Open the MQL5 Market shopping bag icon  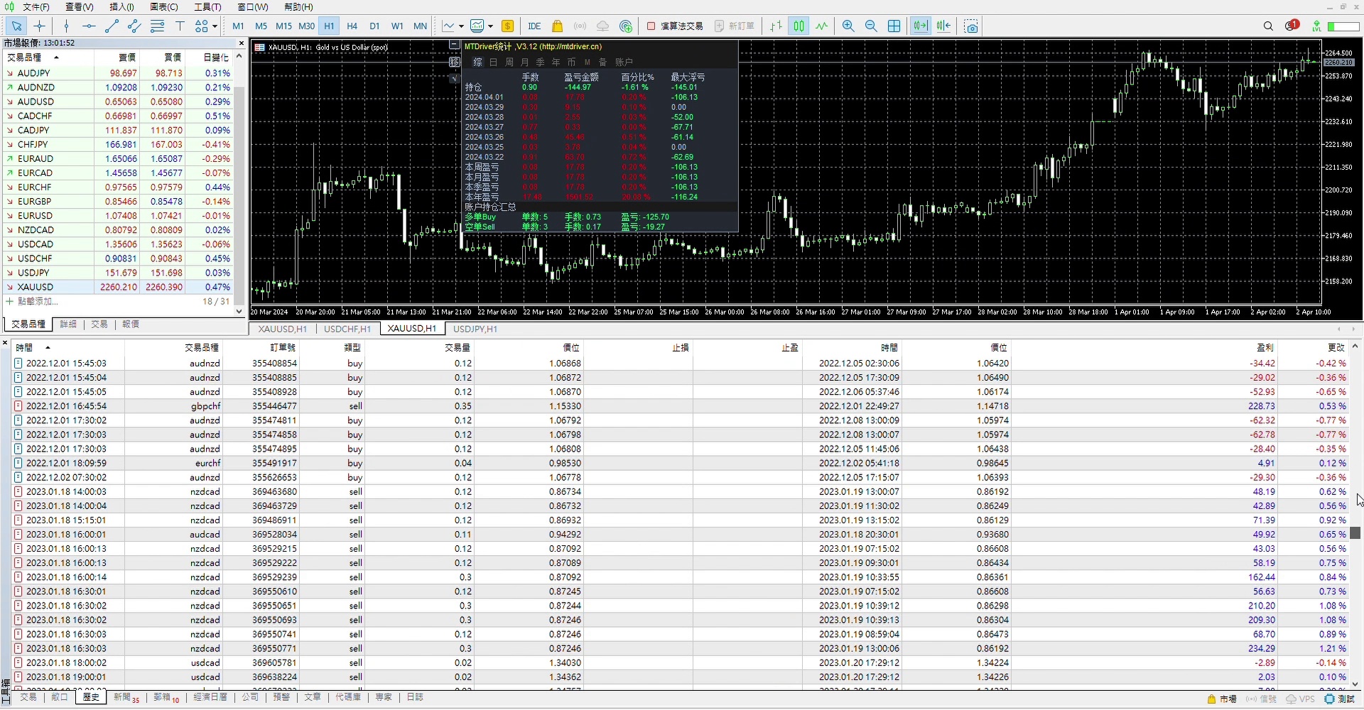click(x=557, y=26)
